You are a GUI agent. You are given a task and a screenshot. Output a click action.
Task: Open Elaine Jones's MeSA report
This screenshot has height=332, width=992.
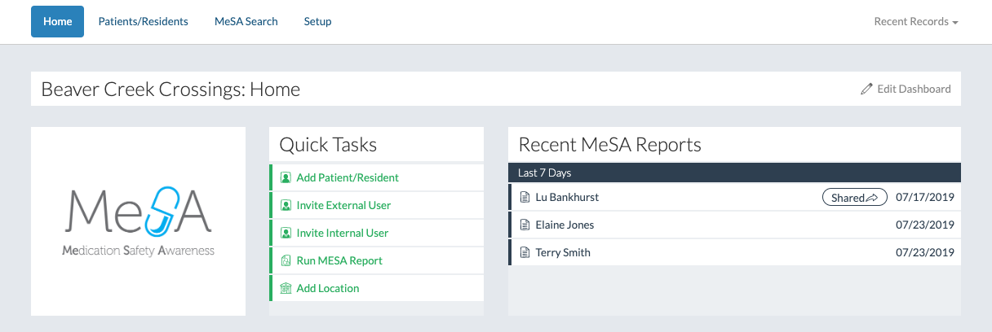pos(565,225)
